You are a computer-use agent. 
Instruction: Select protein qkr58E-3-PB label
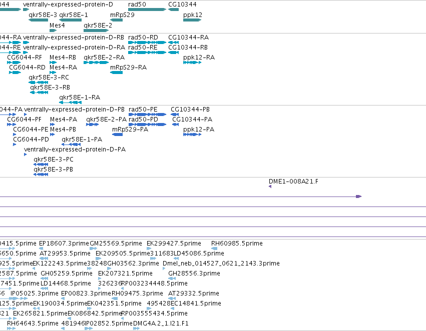click(x=53, y=169)
